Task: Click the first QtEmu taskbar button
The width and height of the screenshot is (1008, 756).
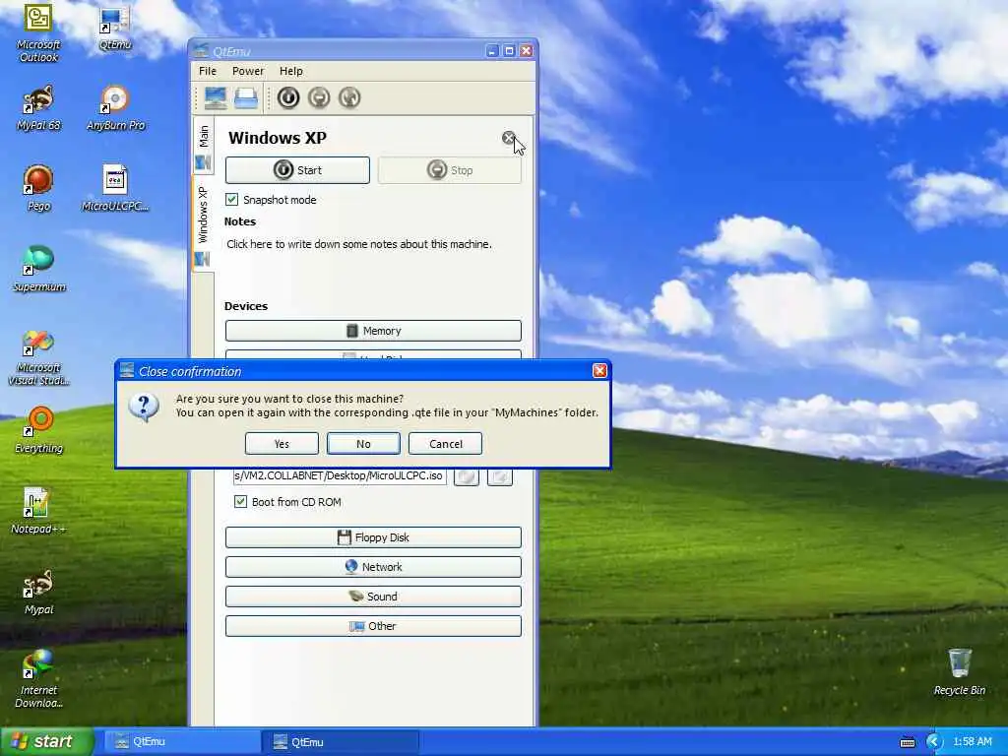Action: coord(182,742)
